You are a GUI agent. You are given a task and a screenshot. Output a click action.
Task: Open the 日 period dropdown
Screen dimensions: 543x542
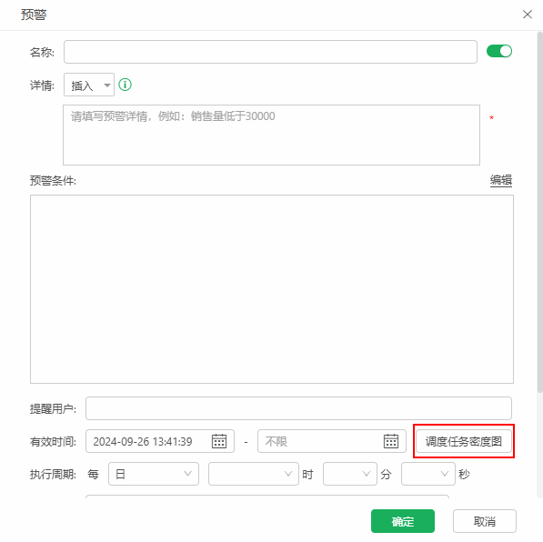[x=154, y=474]
